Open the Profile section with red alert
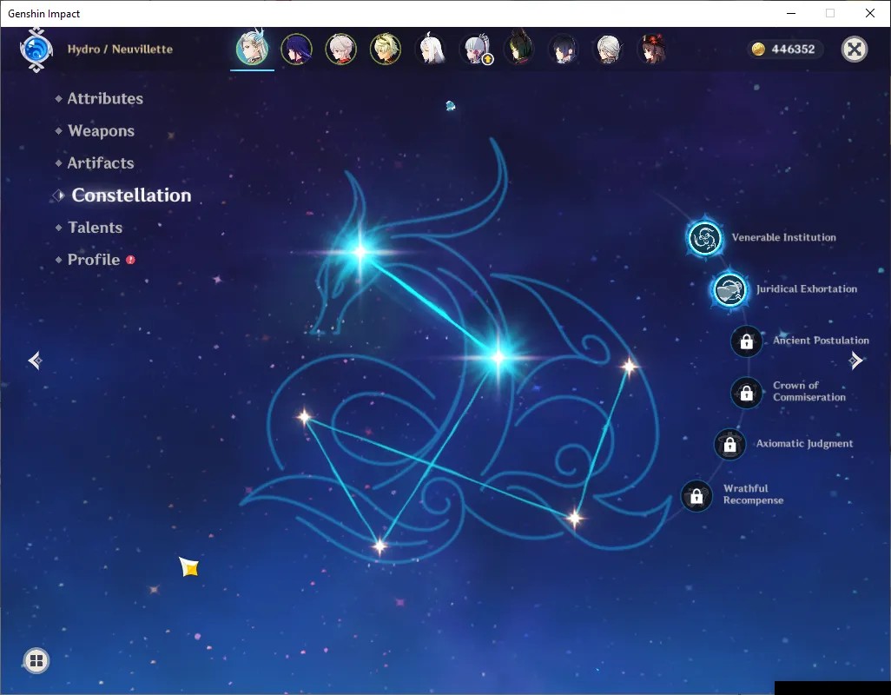Image resolution: width=891 pixels, height=695 pixels. (94, 260)
